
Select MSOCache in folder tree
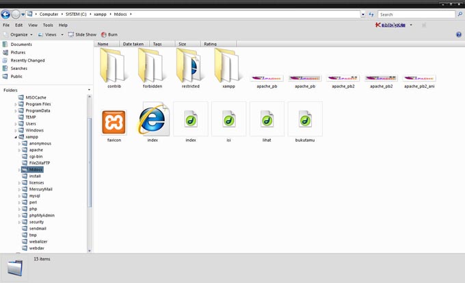click(32, 97)
